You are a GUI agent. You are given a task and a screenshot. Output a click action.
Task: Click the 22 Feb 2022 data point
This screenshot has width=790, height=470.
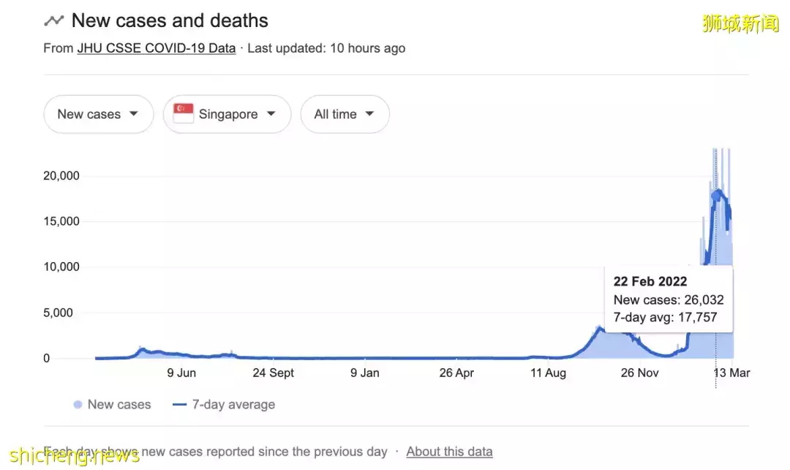715,195
